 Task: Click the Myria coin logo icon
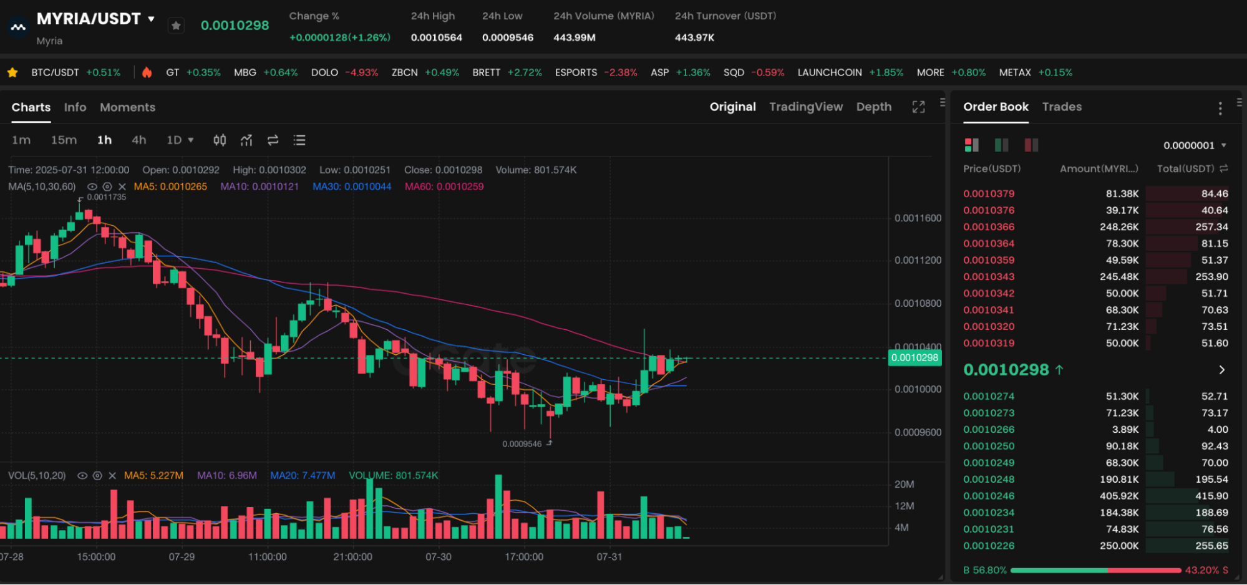pos(18,27)
